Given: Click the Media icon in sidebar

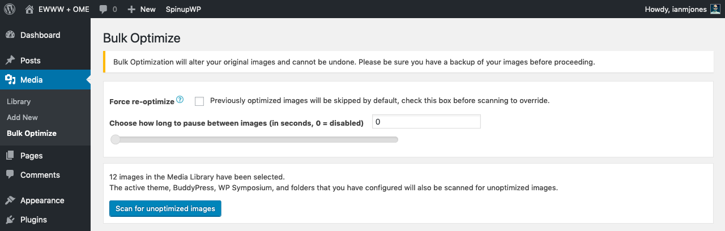Looking at the screenshot, I should (x=10, y=80).
